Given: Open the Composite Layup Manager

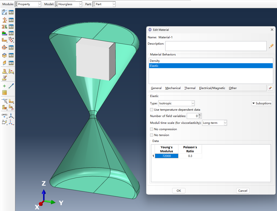Looking at the screenshot, I should [11, 33].
